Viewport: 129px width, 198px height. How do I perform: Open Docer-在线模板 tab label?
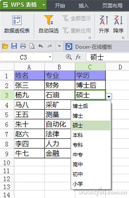93,47
